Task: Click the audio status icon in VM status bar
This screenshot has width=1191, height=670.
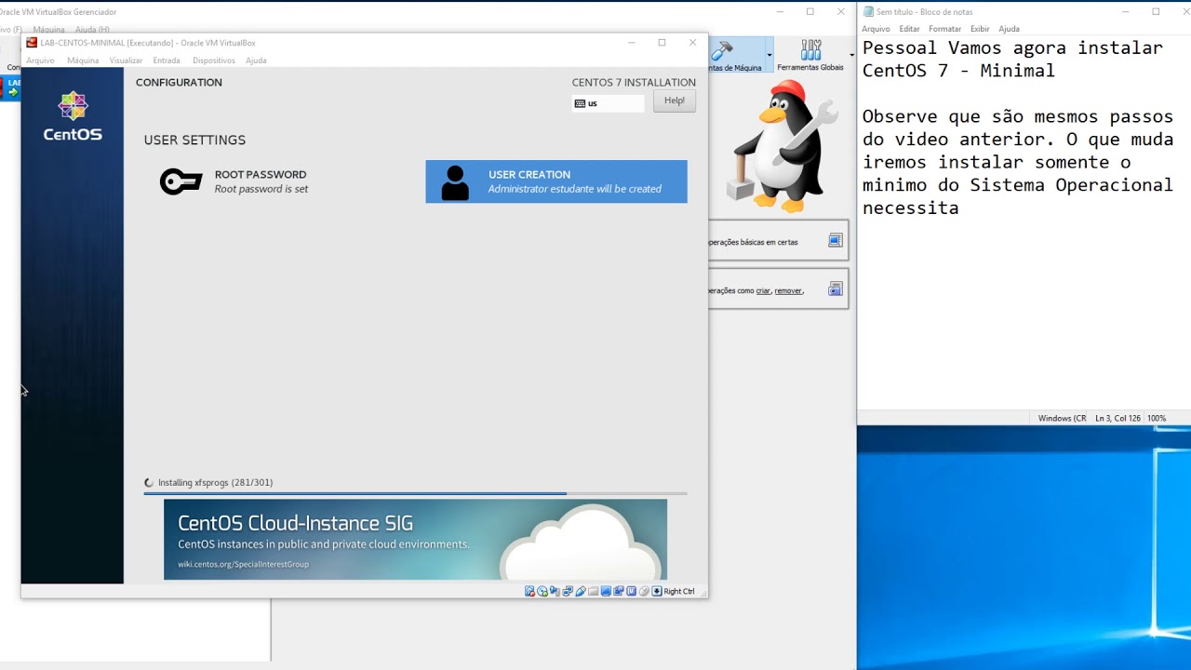Action: 555,591
